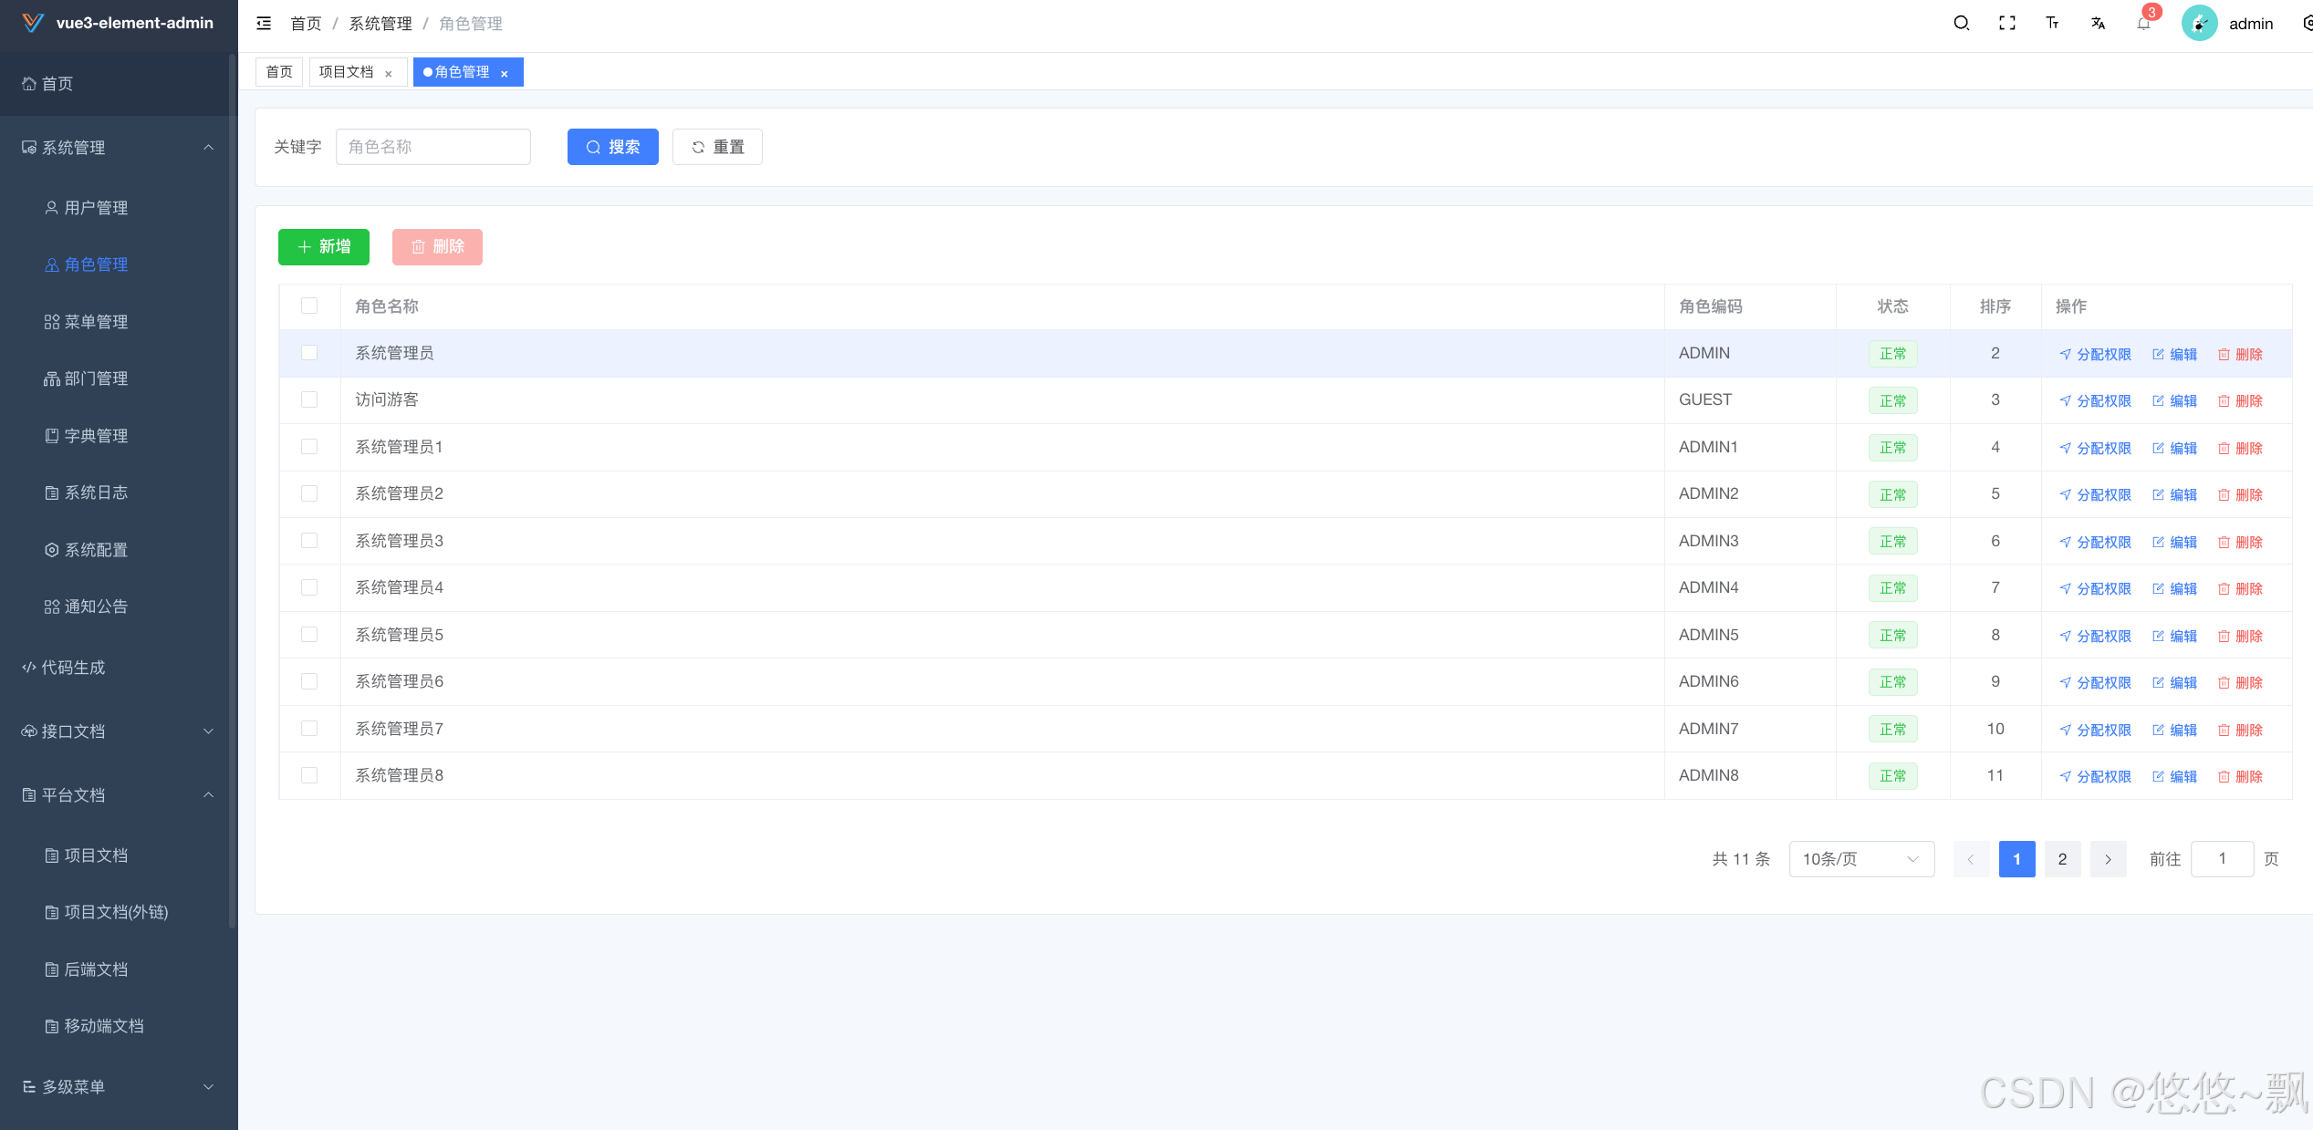
Task: Click the sidebar collapse hamburger icon
Action: tap(264, 24)
